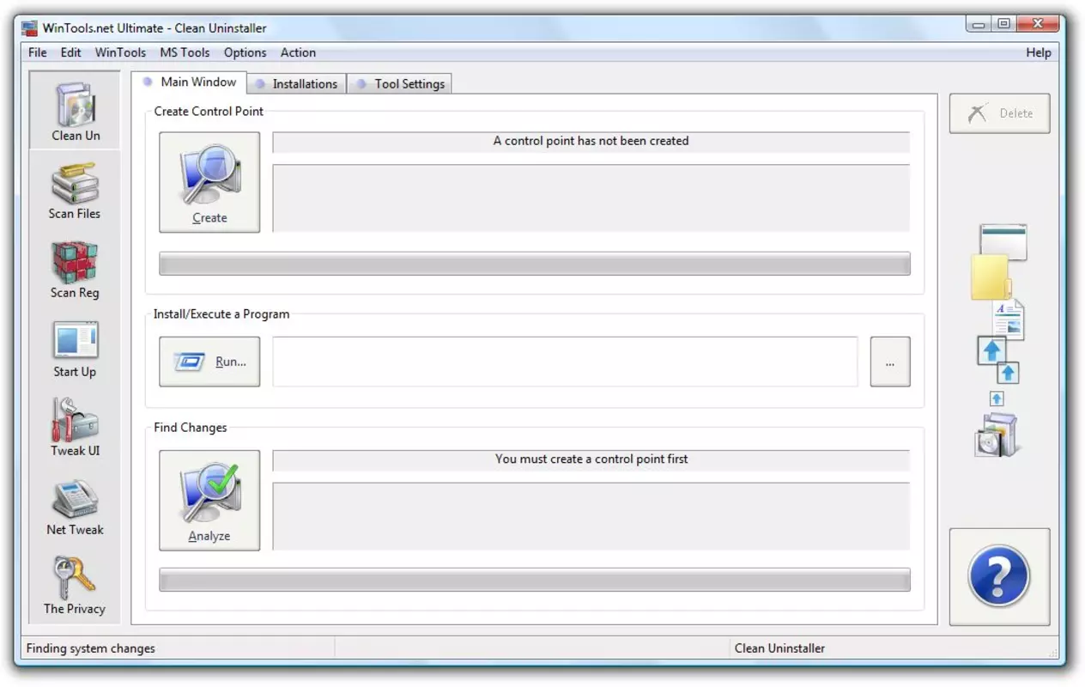Image resolution: width=1085 pixels, height=687 pixels.
Task: Click the browse '...' button
Action: tap(890, 362)
